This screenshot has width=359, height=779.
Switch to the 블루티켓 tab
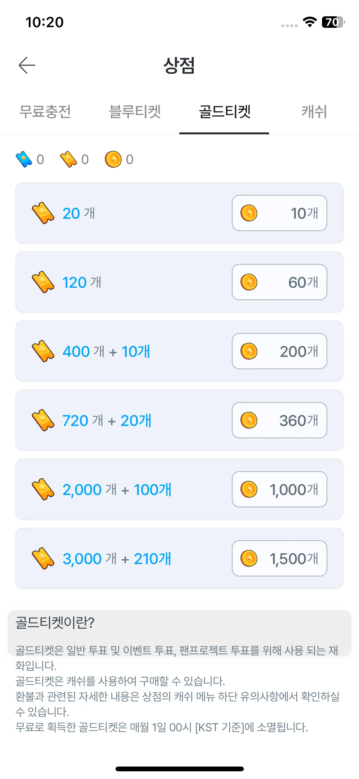pos(135,112)
